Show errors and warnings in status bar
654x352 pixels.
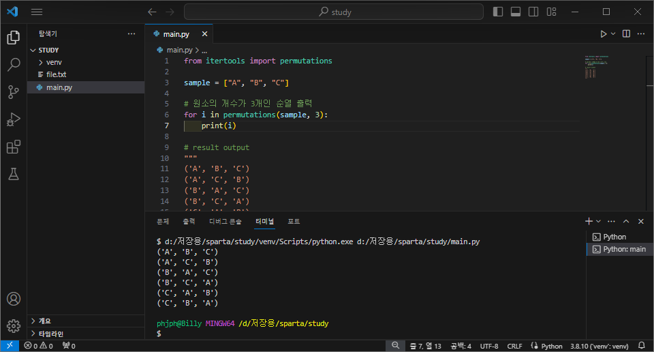click(38, 346)
